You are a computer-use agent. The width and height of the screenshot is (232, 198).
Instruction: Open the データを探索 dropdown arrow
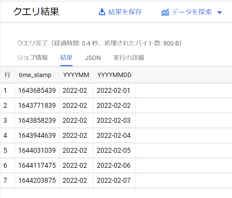point(220,12)
